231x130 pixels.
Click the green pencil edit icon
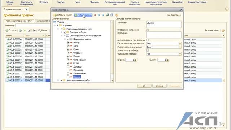25,30
